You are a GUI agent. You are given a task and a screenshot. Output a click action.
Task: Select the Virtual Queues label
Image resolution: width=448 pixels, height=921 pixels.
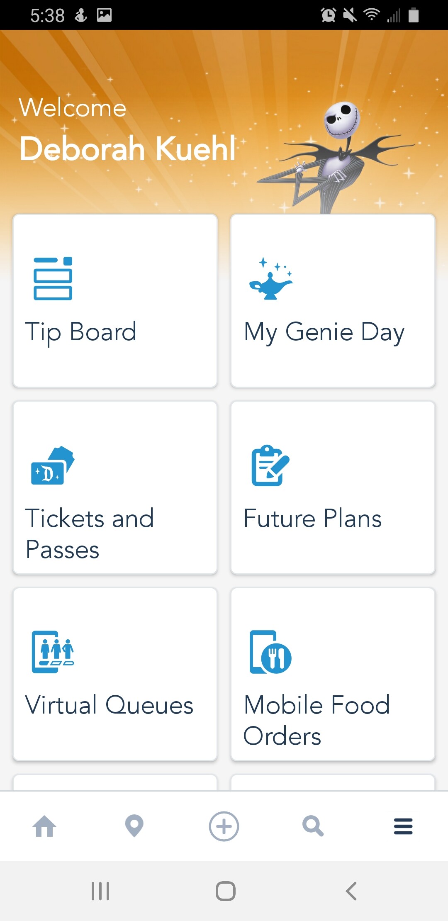click(x=109, y=705)
